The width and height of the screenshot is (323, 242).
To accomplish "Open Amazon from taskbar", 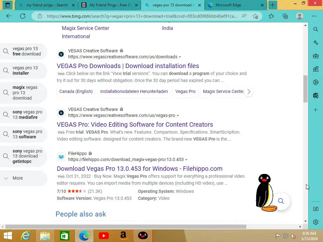I will (x=123, y=236).
